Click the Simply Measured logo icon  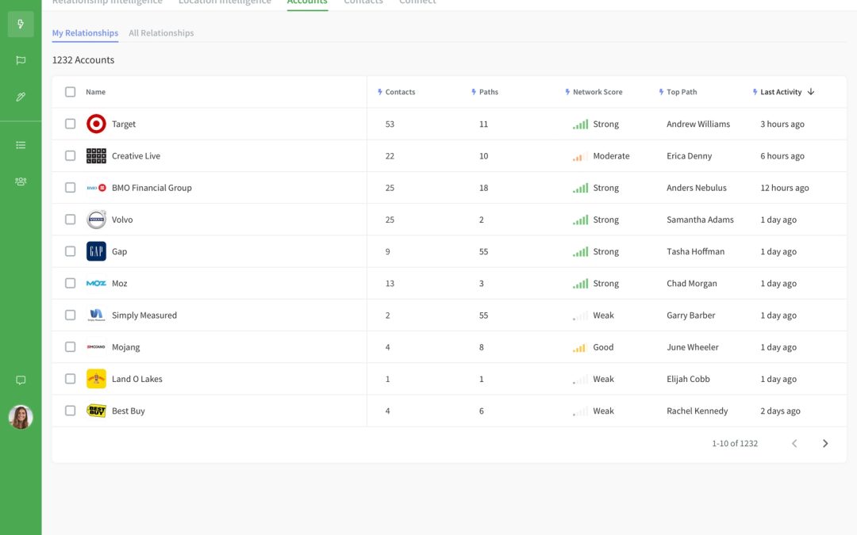[96, 315]
